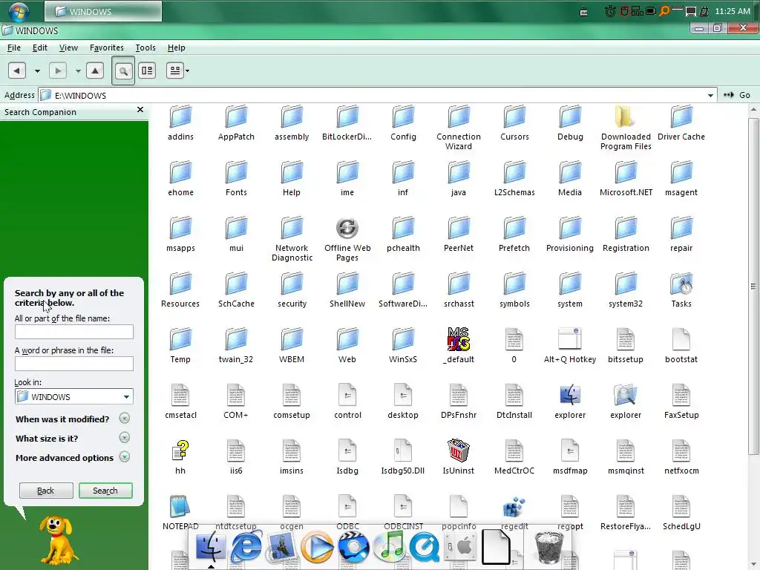The height and width of the screenshot is (570, 760).
Task: Expand More advanced options
Action: [125, 457]
